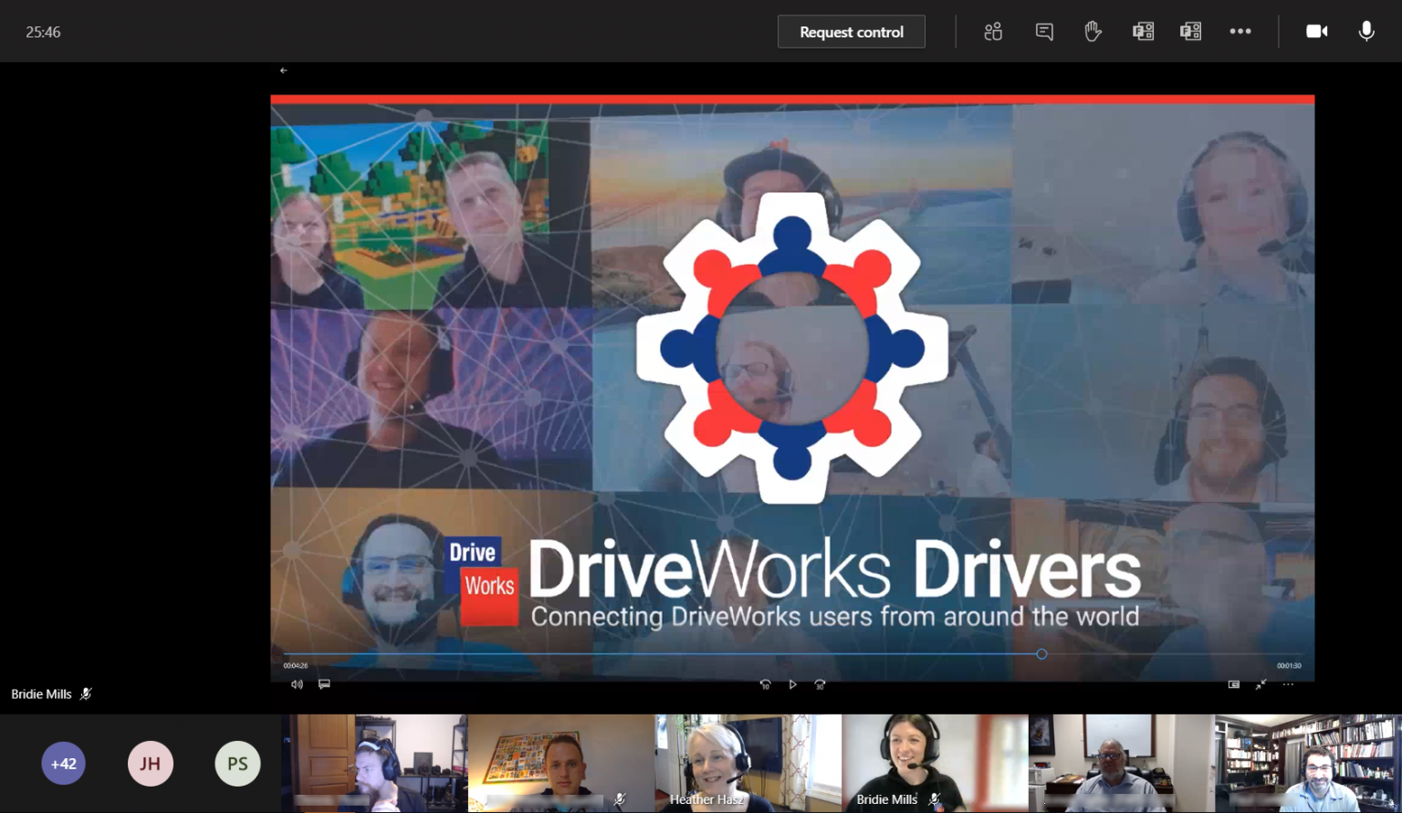The width and height of the screenshot is (1402, 813).
Task: Mute the shared video's volume
Action: [297, 683]
